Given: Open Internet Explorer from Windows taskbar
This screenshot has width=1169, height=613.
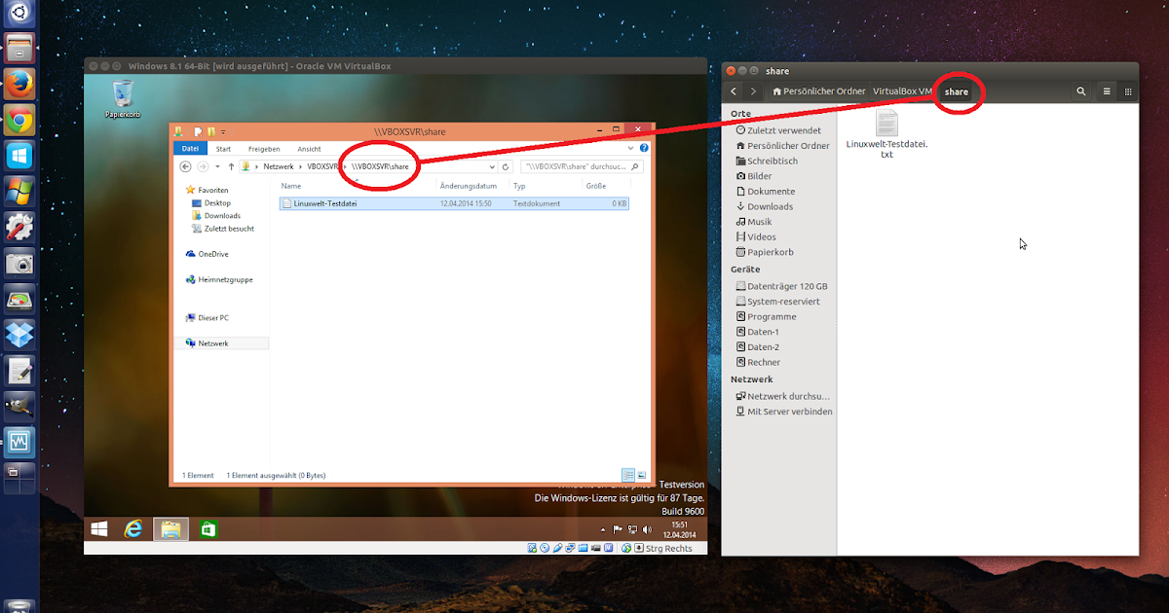Looking at the screenshot, I should pyautogui.click(x=133, y=529).
